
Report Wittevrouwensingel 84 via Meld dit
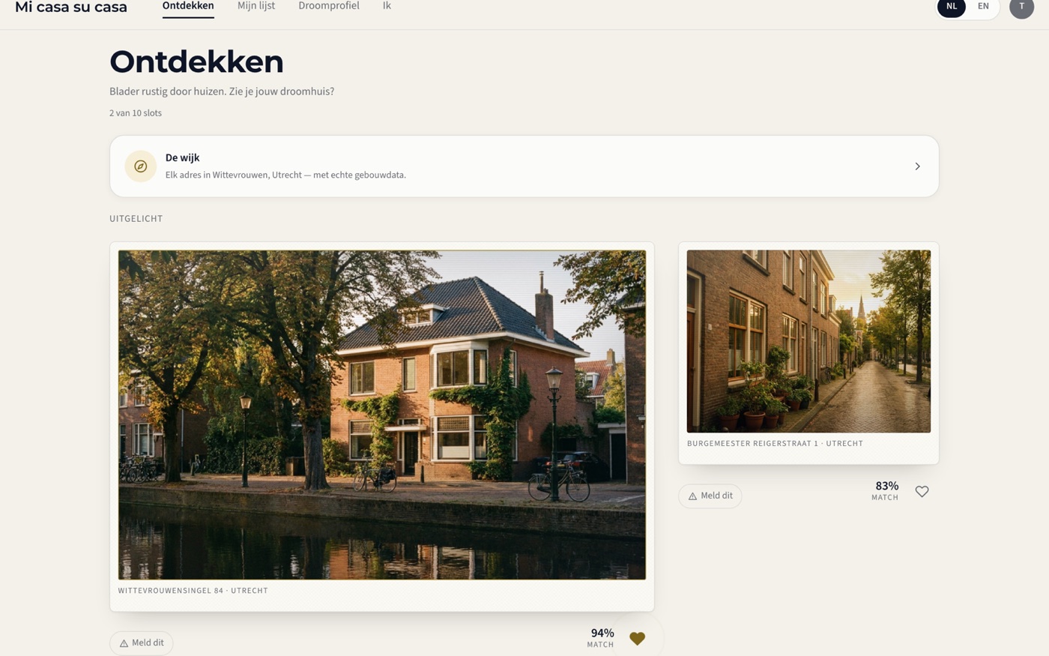point(142,643)
